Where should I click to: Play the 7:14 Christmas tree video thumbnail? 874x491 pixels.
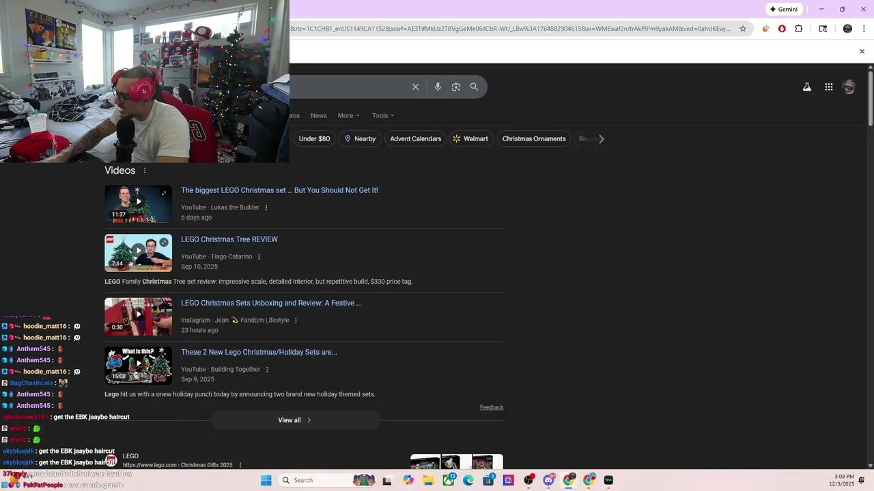(138, 253)
